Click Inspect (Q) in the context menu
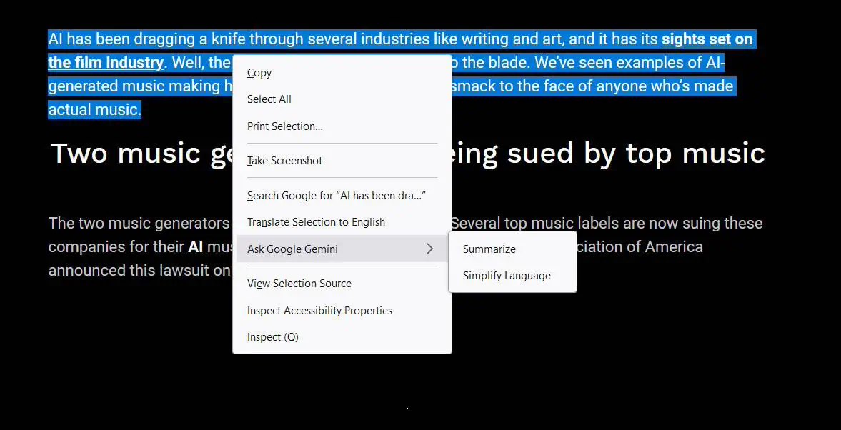Image resolution: width=841 pixels, height=430 pixels. (x=273, y=337)
